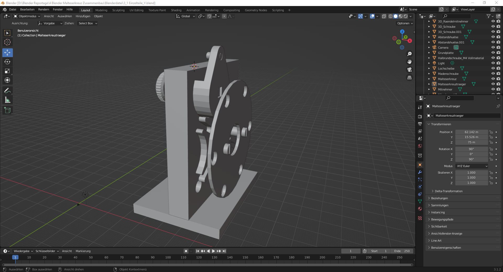Open the Datei menu
Screen dimensions: 503x272
13,9
